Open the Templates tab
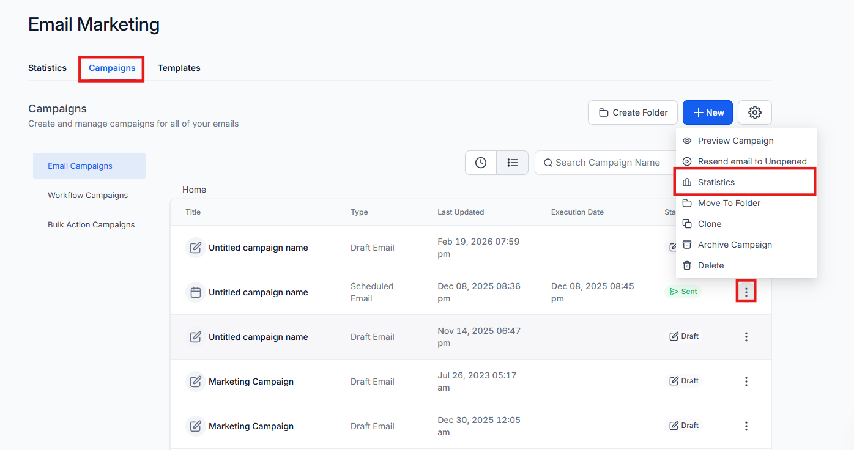This screenshot has height=450, width=854. click(179, 68)
